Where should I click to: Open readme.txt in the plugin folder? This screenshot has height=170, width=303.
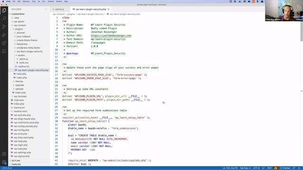[23, 67]
